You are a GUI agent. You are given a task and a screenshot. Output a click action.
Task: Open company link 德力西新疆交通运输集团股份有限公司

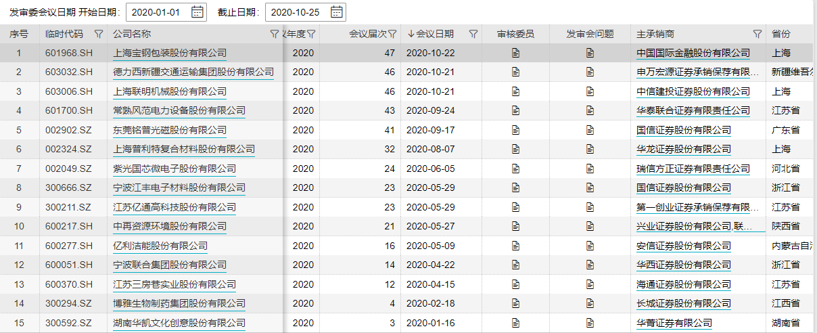pyautogui.click(x=193, y=72)
